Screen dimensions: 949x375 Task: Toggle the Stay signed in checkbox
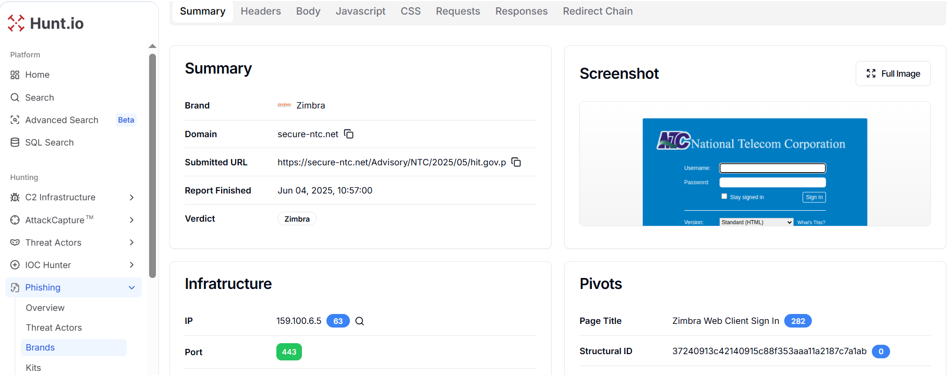pos(724,197)
